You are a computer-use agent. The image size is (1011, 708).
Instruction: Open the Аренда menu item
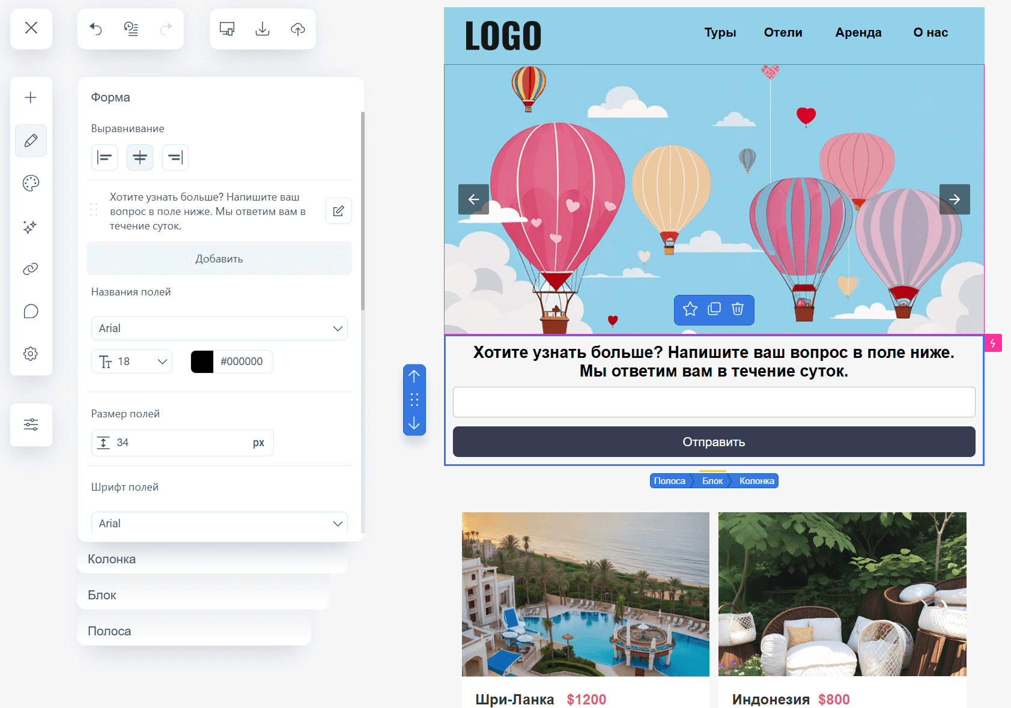coord(858,32)
